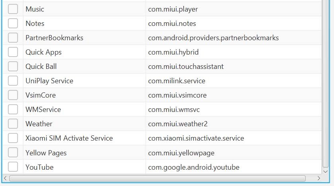Image resolution: width=334 pixels, height=186 pixels.
Task: Click package com.milink.service
Action: pos(177,81)
